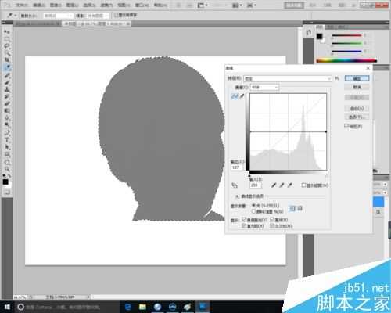Viewport: 391px width, 313px height.
Task: Click the Essentials workspace button
Action: tap(294, 5)
